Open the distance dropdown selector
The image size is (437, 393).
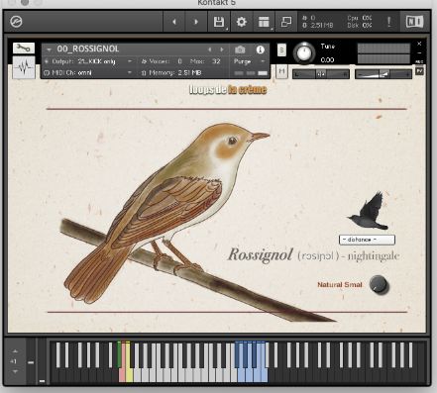coord(367,240)
